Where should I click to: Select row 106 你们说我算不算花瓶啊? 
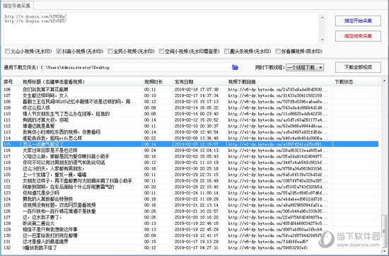pyautogui.click(x=190, y=89)
